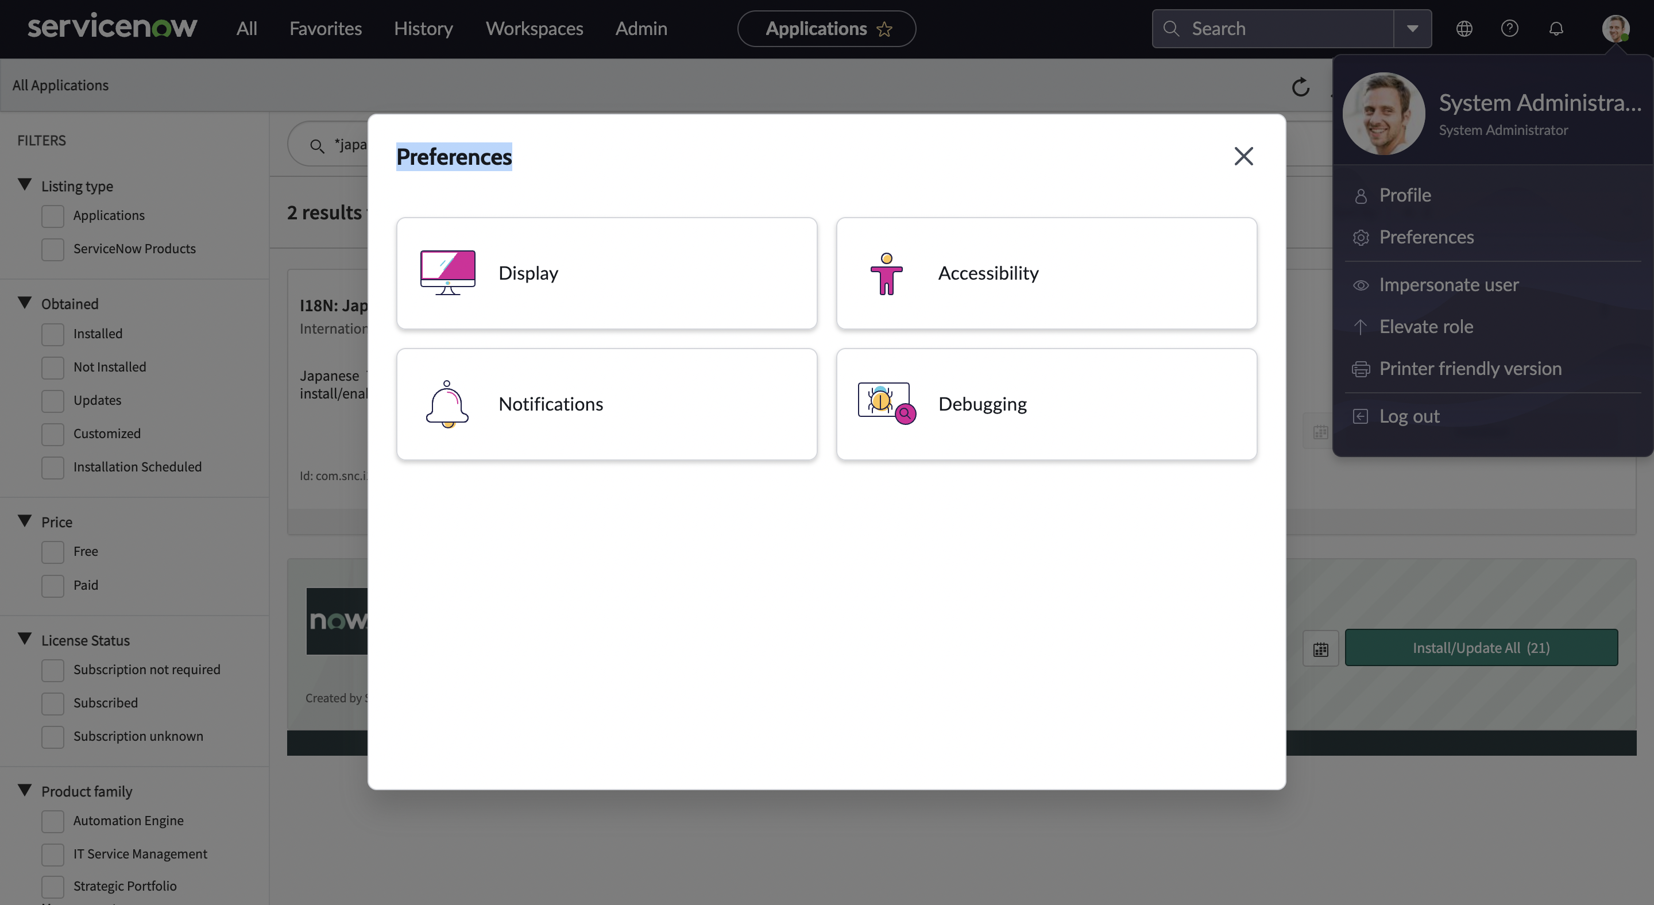Select Impersonate user from the user menu

[x=1448, y=284]
